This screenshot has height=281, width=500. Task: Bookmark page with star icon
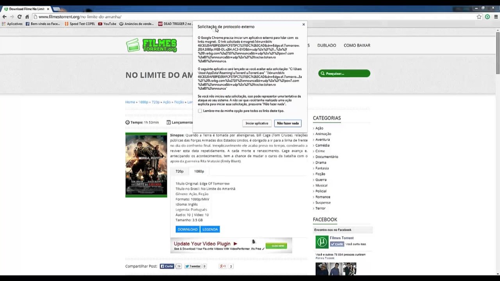pos(479,17)
